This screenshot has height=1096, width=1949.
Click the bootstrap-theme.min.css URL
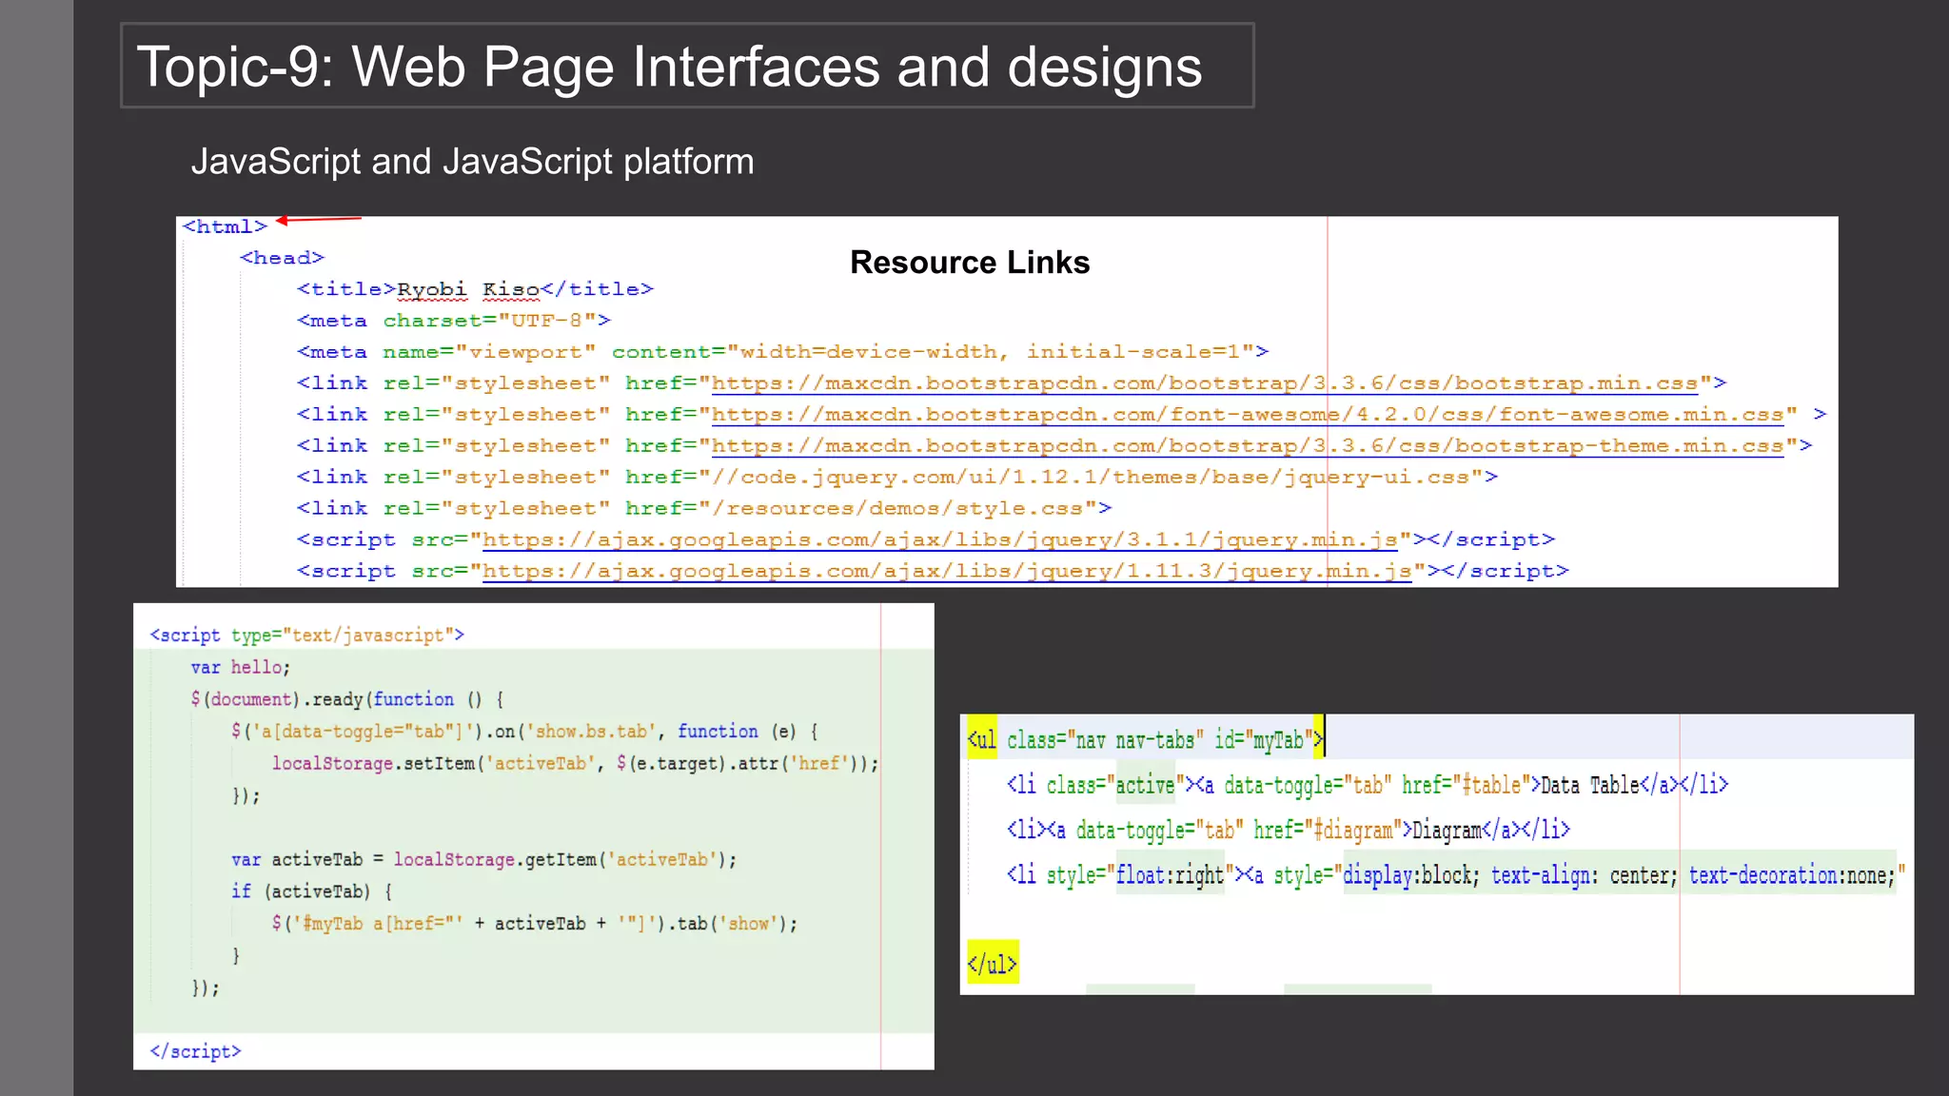(x=1247, y=446)
